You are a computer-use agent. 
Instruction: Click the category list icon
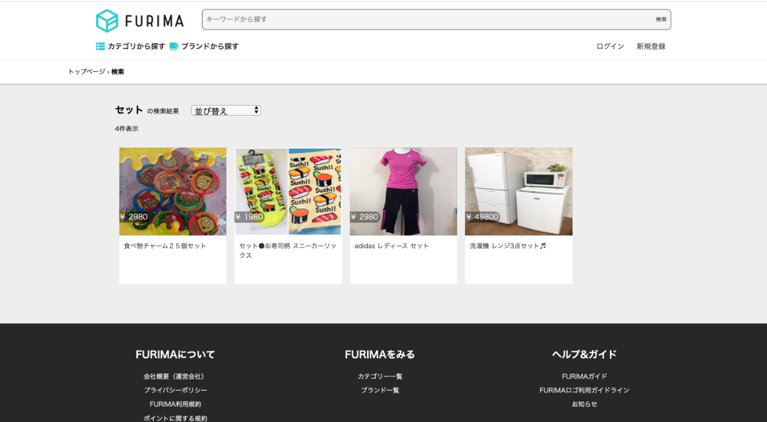100,46
